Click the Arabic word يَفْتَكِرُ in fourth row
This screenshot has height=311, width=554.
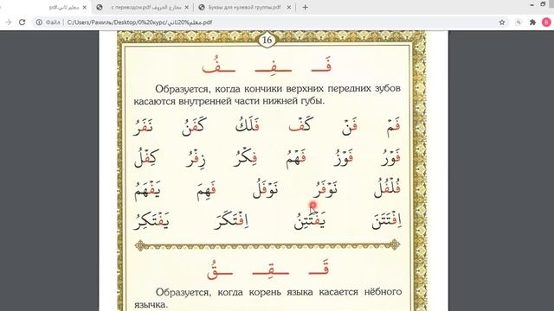point(151,221)
